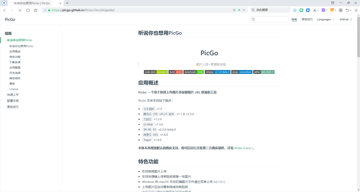
Task: Click the purple translate extension icon
Action: point(323,10)
